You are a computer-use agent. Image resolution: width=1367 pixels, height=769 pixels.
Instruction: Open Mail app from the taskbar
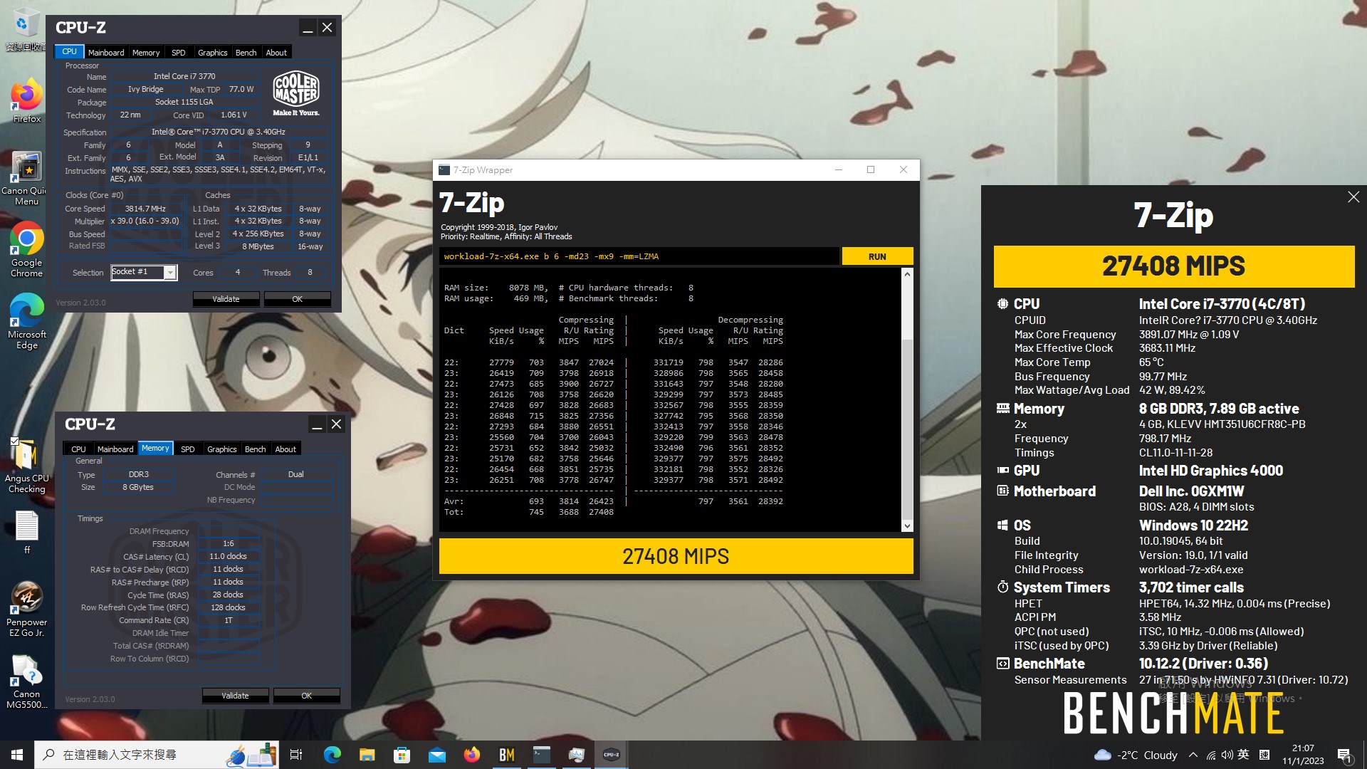[436, 755]
